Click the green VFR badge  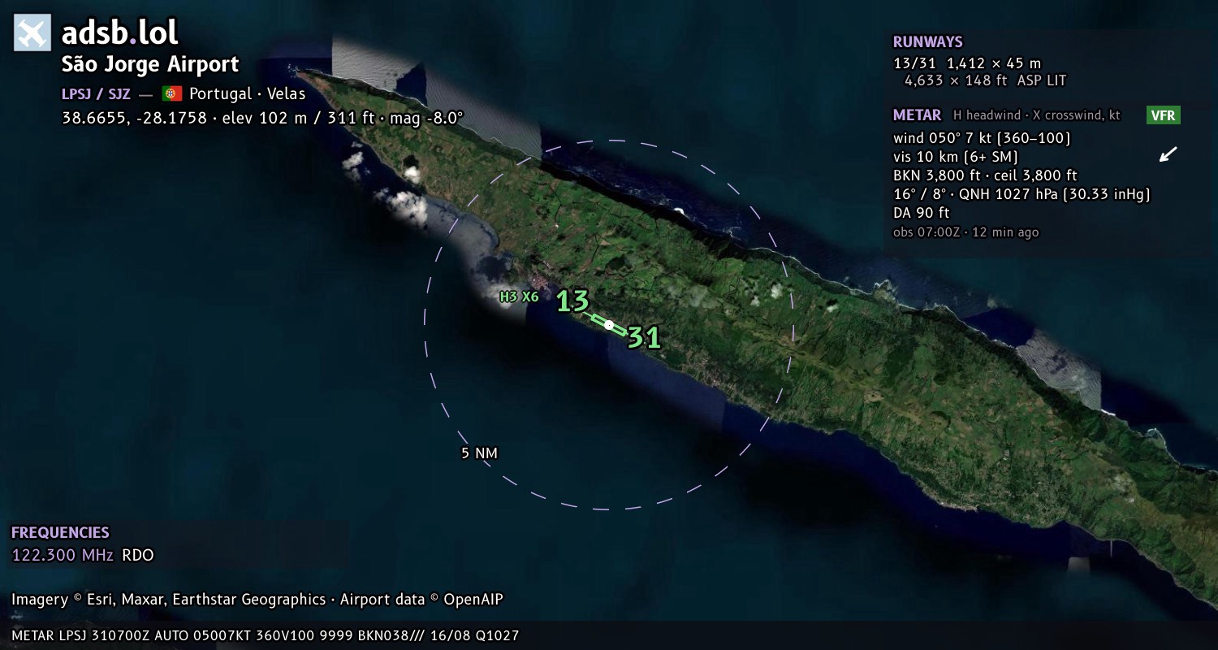pos(1164,115)
